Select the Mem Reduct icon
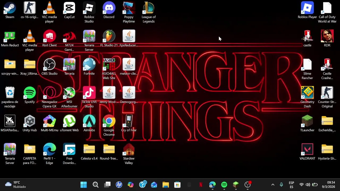Image resolution: width=340 pixels, height=191 pixels. coord(10,39)
